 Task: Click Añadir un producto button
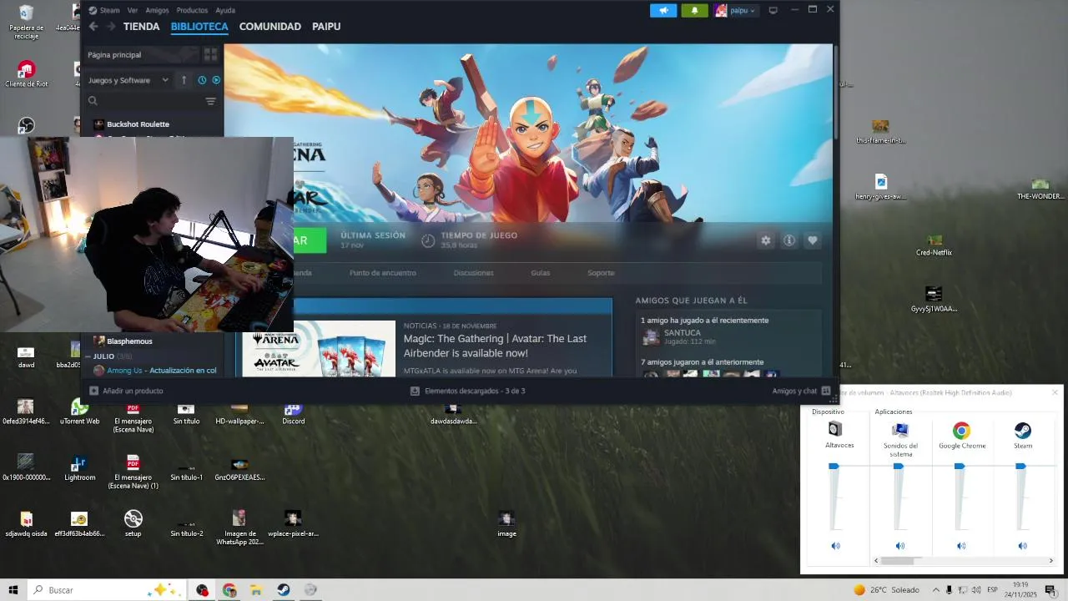click(126, 391)
